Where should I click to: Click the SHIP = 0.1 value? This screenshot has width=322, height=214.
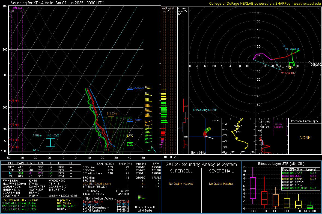[64, 209]
